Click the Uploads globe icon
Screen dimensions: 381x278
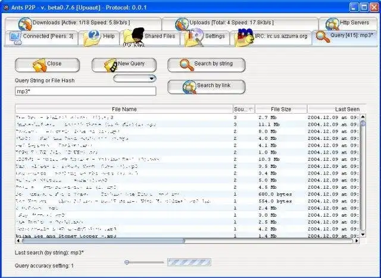(x=182, y=24)
